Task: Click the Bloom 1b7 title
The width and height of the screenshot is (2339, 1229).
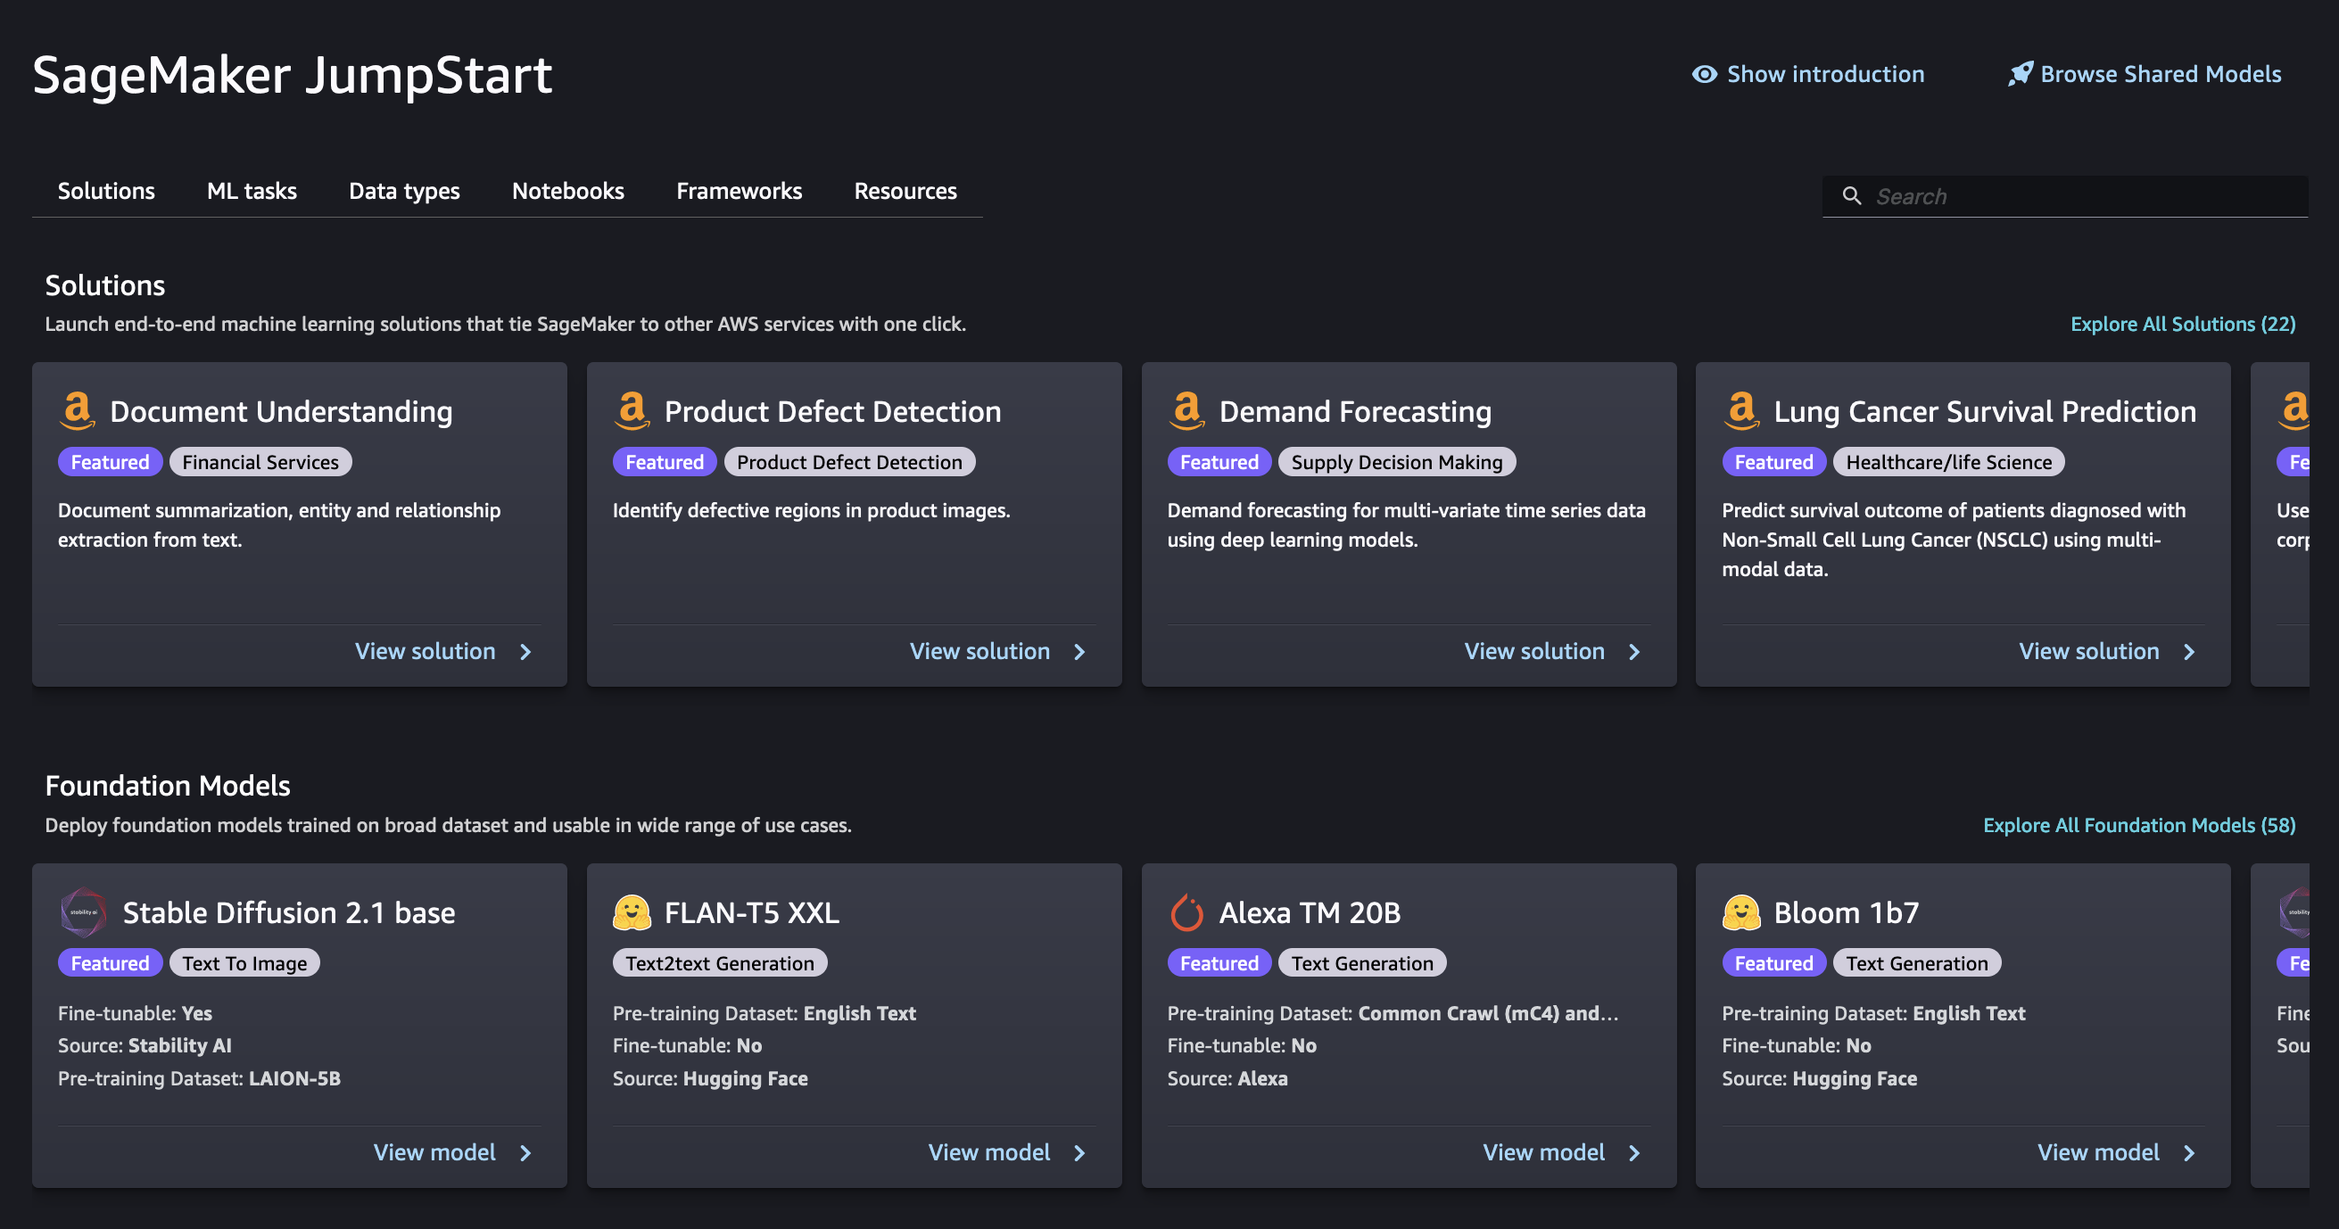Action: [x=1847, y=912]
